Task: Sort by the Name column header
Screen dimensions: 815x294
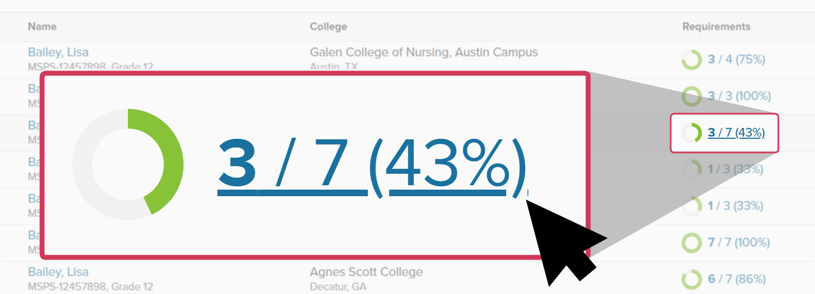Action: tap(42, 27)
